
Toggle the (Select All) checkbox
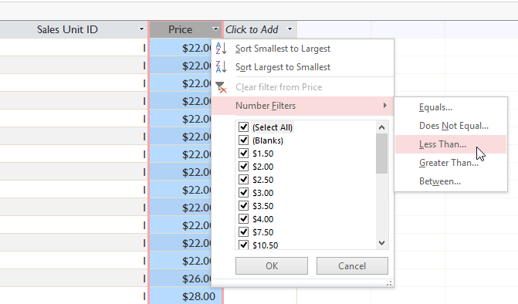tap(243, 127)
